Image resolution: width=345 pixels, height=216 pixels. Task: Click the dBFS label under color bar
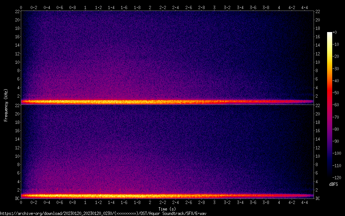point(333,185)
